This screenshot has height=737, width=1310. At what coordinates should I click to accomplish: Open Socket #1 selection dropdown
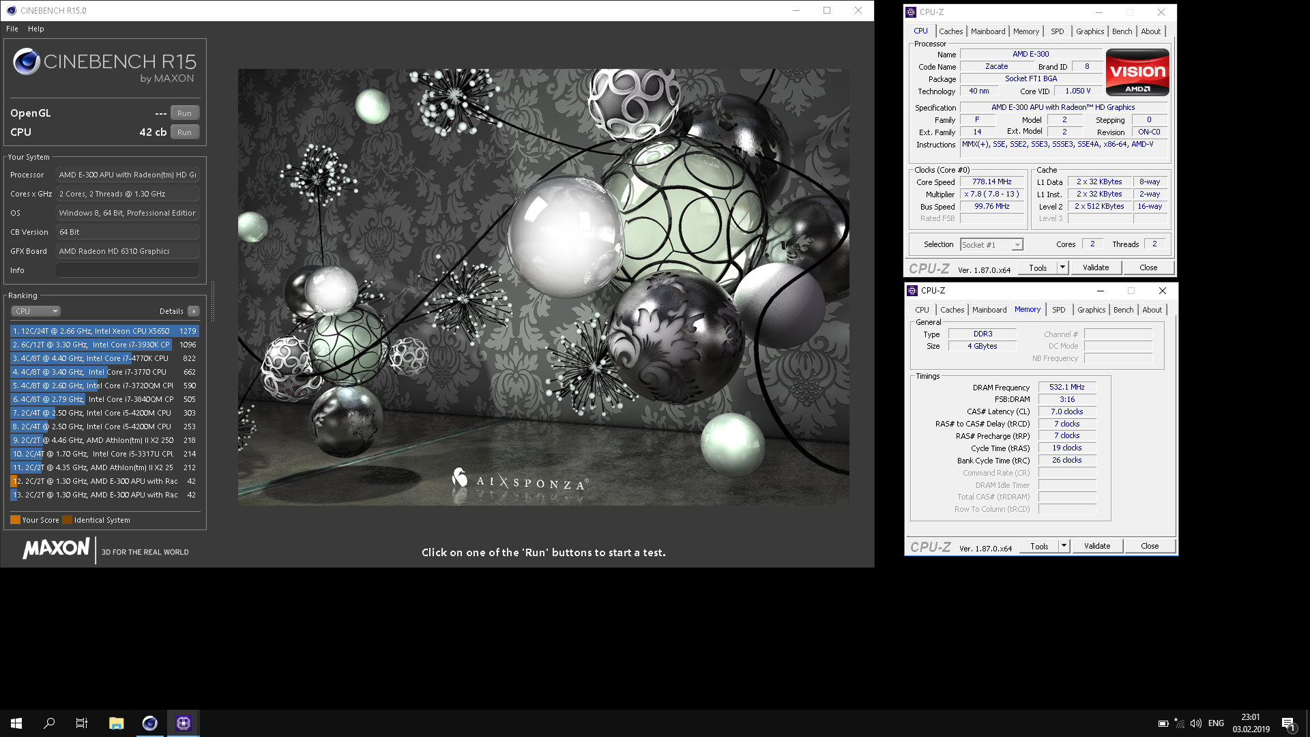991,245
